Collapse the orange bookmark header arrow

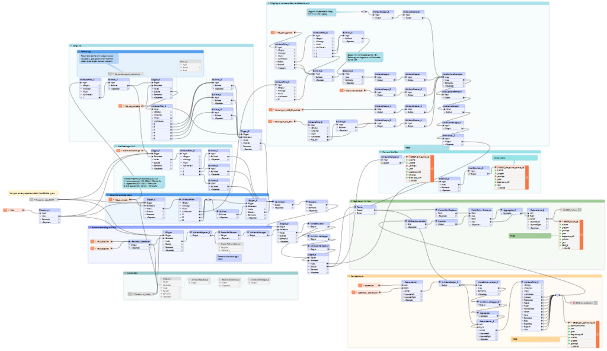[x=350, y=276]
